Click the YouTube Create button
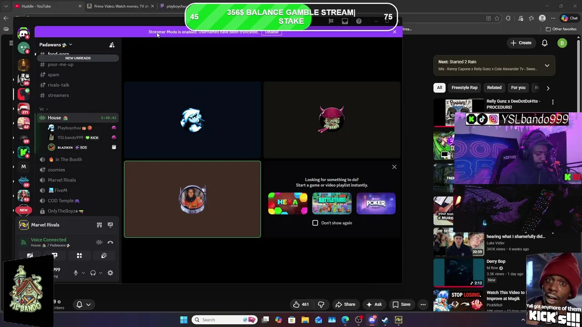The image size is (582, 327). tap(521, 43)
